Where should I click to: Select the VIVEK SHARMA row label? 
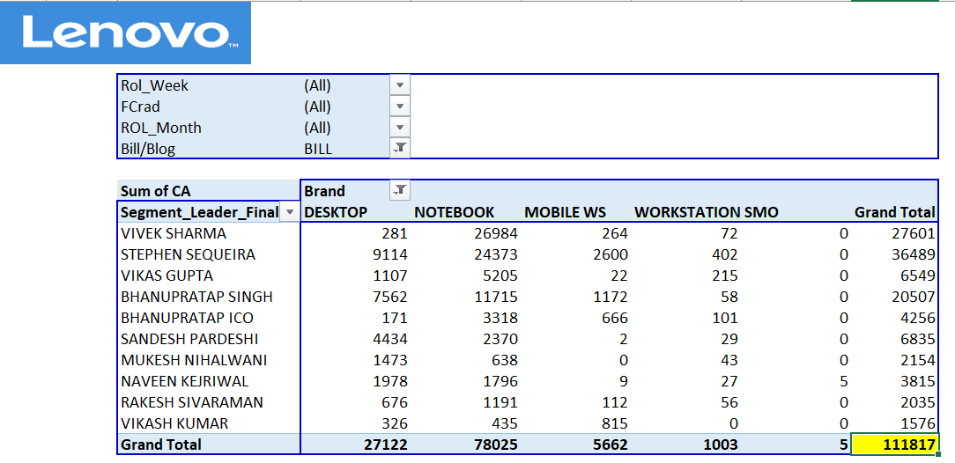pos(174,233)
